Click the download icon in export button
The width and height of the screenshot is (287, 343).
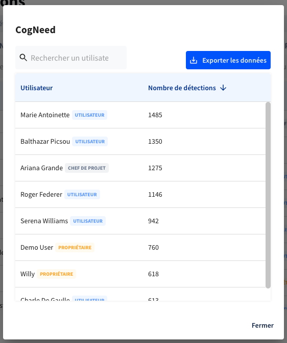194,60
